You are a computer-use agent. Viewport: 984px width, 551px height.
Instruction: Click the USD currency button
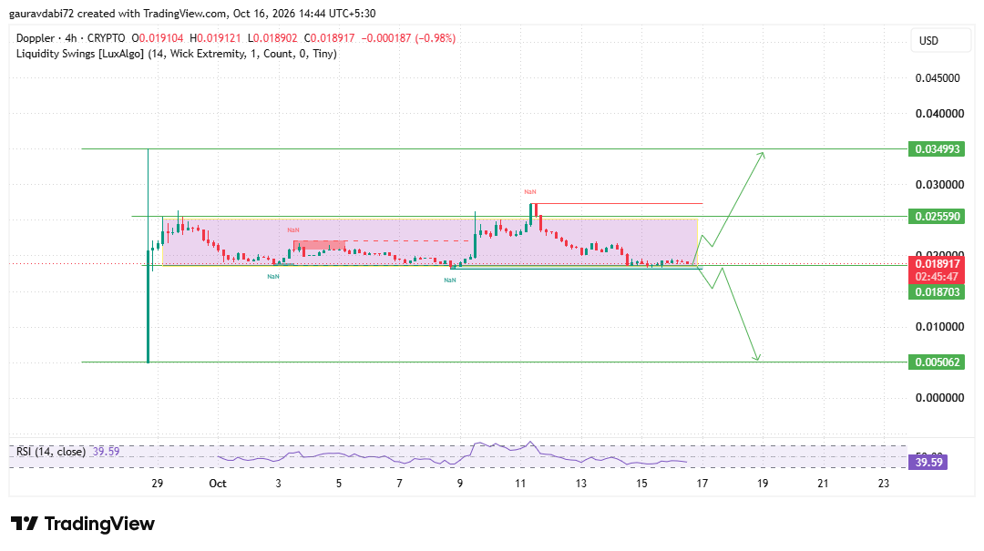click(x=940, y=40)
